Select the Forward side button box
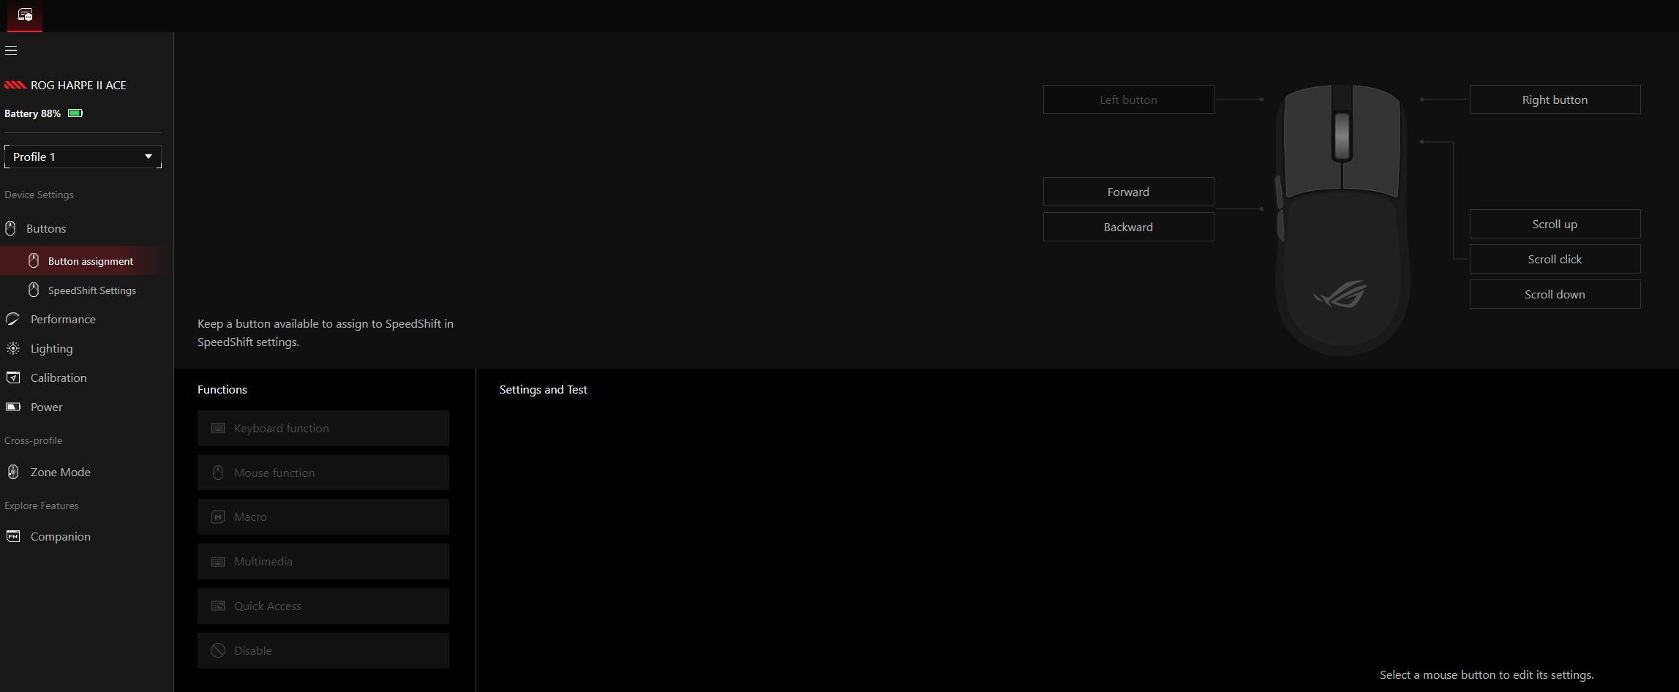The height and width of the screenshot is (692, 1679). 1128,192
